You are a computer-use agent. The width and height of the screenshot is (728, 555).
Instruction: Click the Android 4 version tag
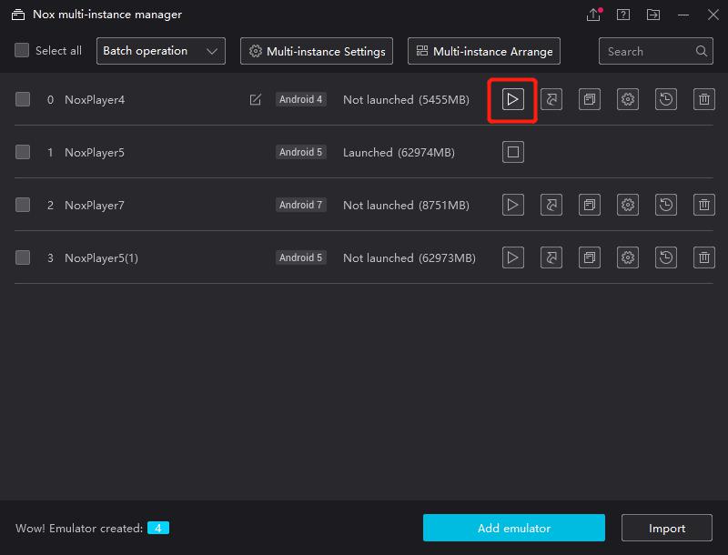click(301, 99)
